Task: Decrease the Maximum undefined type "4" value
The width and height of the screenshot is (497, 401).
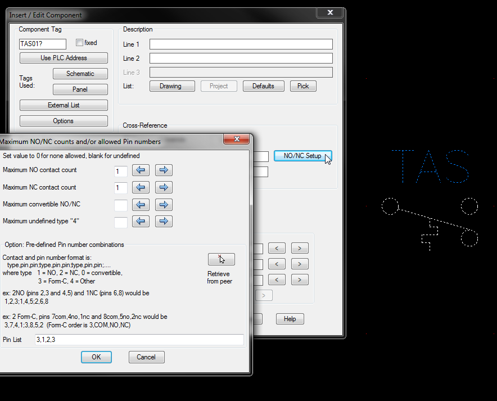Action: (x=141, y=220)
